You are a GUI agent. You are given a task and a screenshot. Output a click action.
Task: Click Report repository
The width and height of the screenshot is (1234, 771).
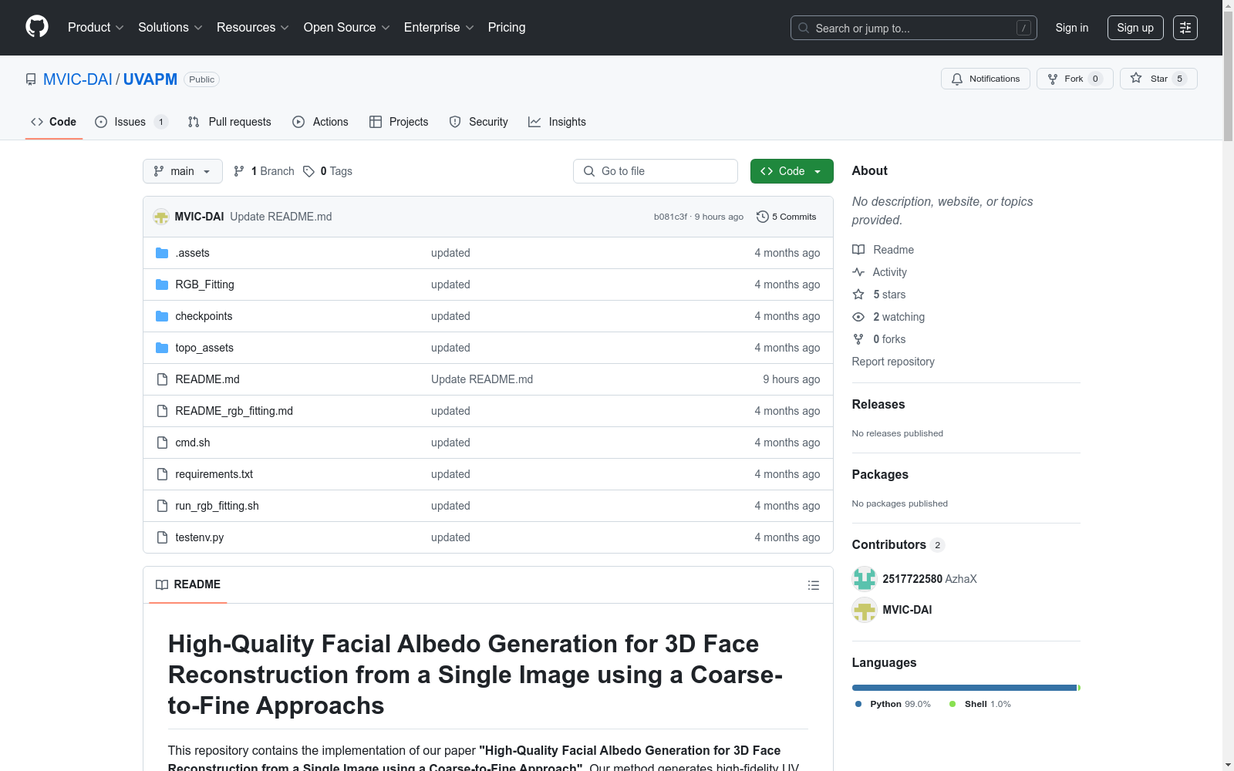893,362
